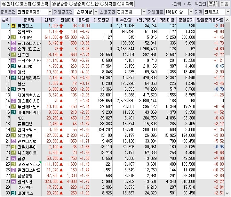Open the 가격 전체조회 dropdown
This screenshot has width=231, height=197.
click(x=228, y=12)
